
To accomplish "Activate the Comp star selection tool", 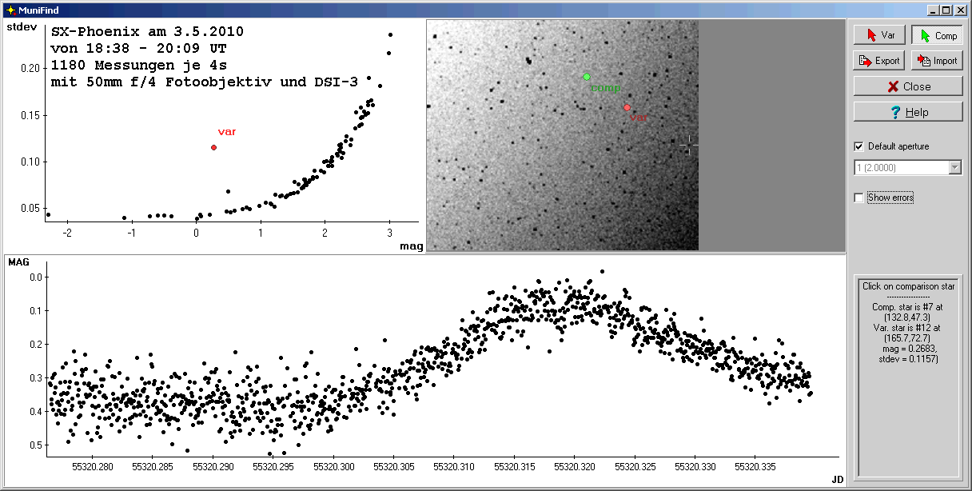I will pos(937,36).
